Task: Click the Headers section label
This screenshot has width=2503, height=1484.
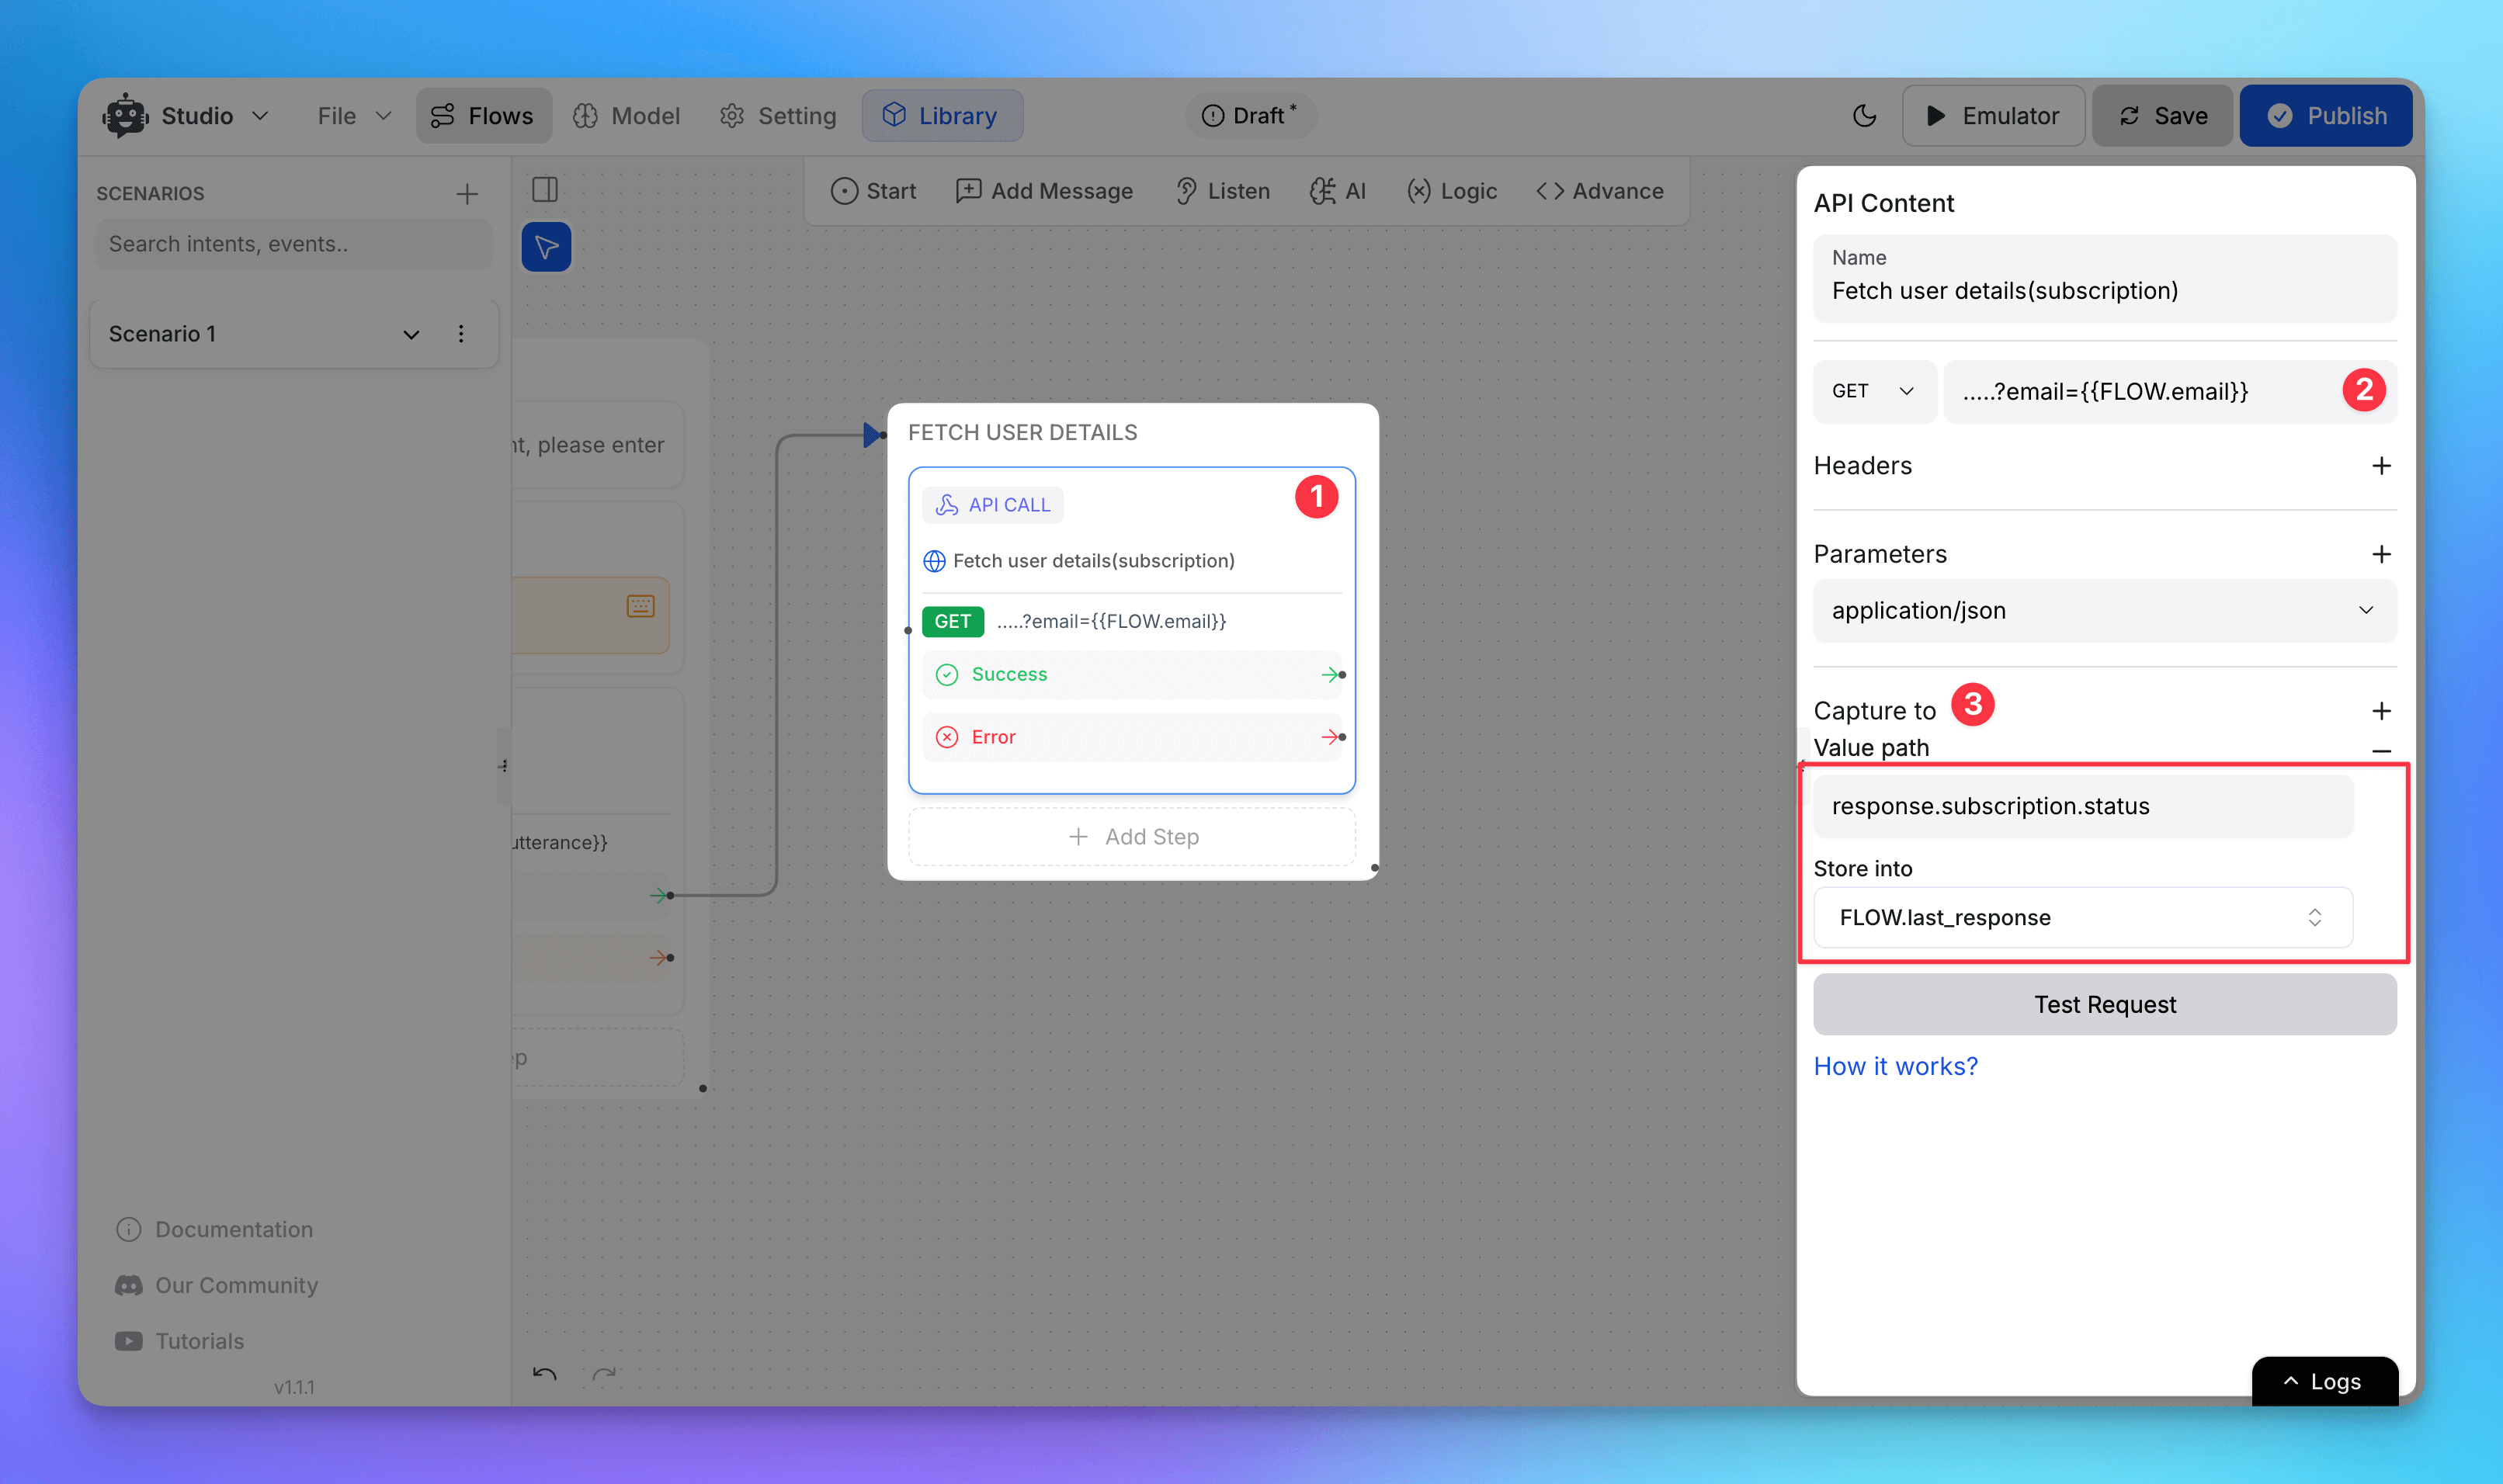Action: point(1862,466)
